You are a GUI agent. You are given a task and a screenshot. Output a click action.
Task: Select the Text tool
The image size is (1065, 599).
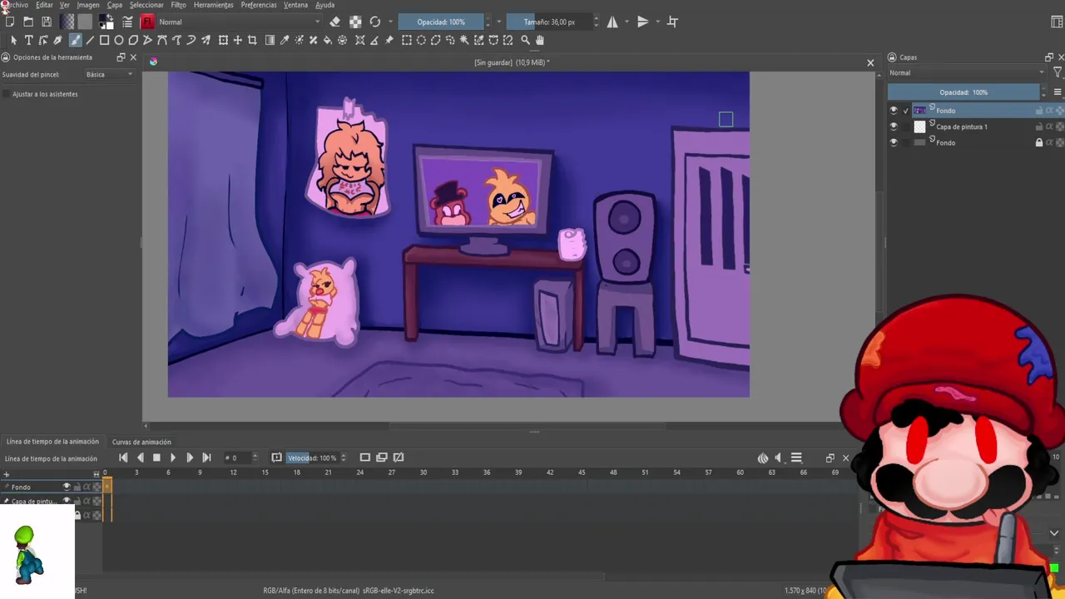click(28, 40)
